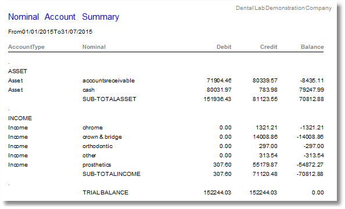Click trial balance final 0.00 balance
Image resolution: width=345 pixels, height=209 pixels.
pyautogui.click(x=318, y=193)
